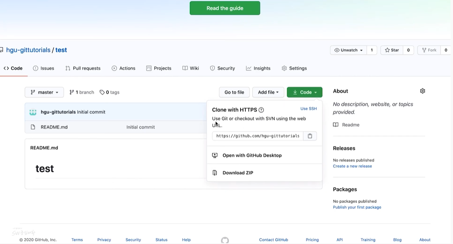Open the 1 branch link

(x=82, y=92)
